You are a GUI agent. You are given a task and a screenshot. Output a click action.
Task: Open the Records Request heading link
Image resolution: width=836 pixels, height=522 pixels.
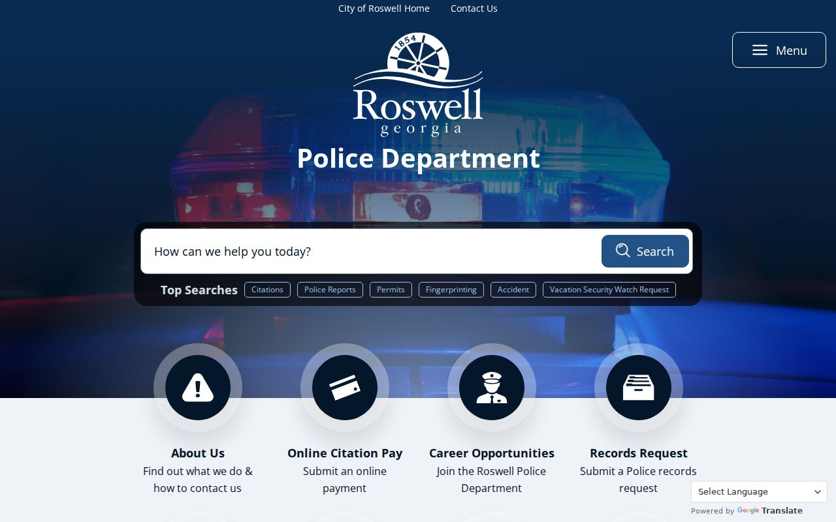point(639,453)
